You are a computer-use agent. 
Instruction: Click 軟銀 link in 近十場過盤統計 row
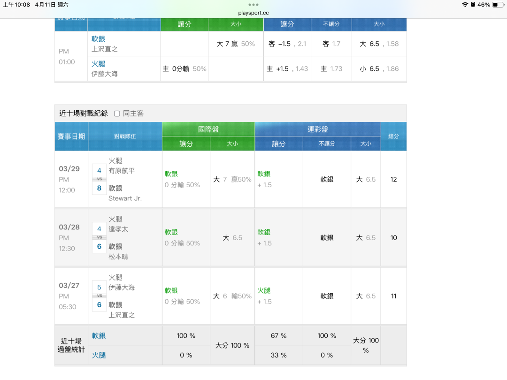(x=99, y=336)
